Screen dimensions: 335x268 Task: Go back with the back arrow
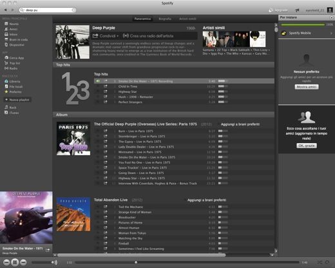click(5, 10)
